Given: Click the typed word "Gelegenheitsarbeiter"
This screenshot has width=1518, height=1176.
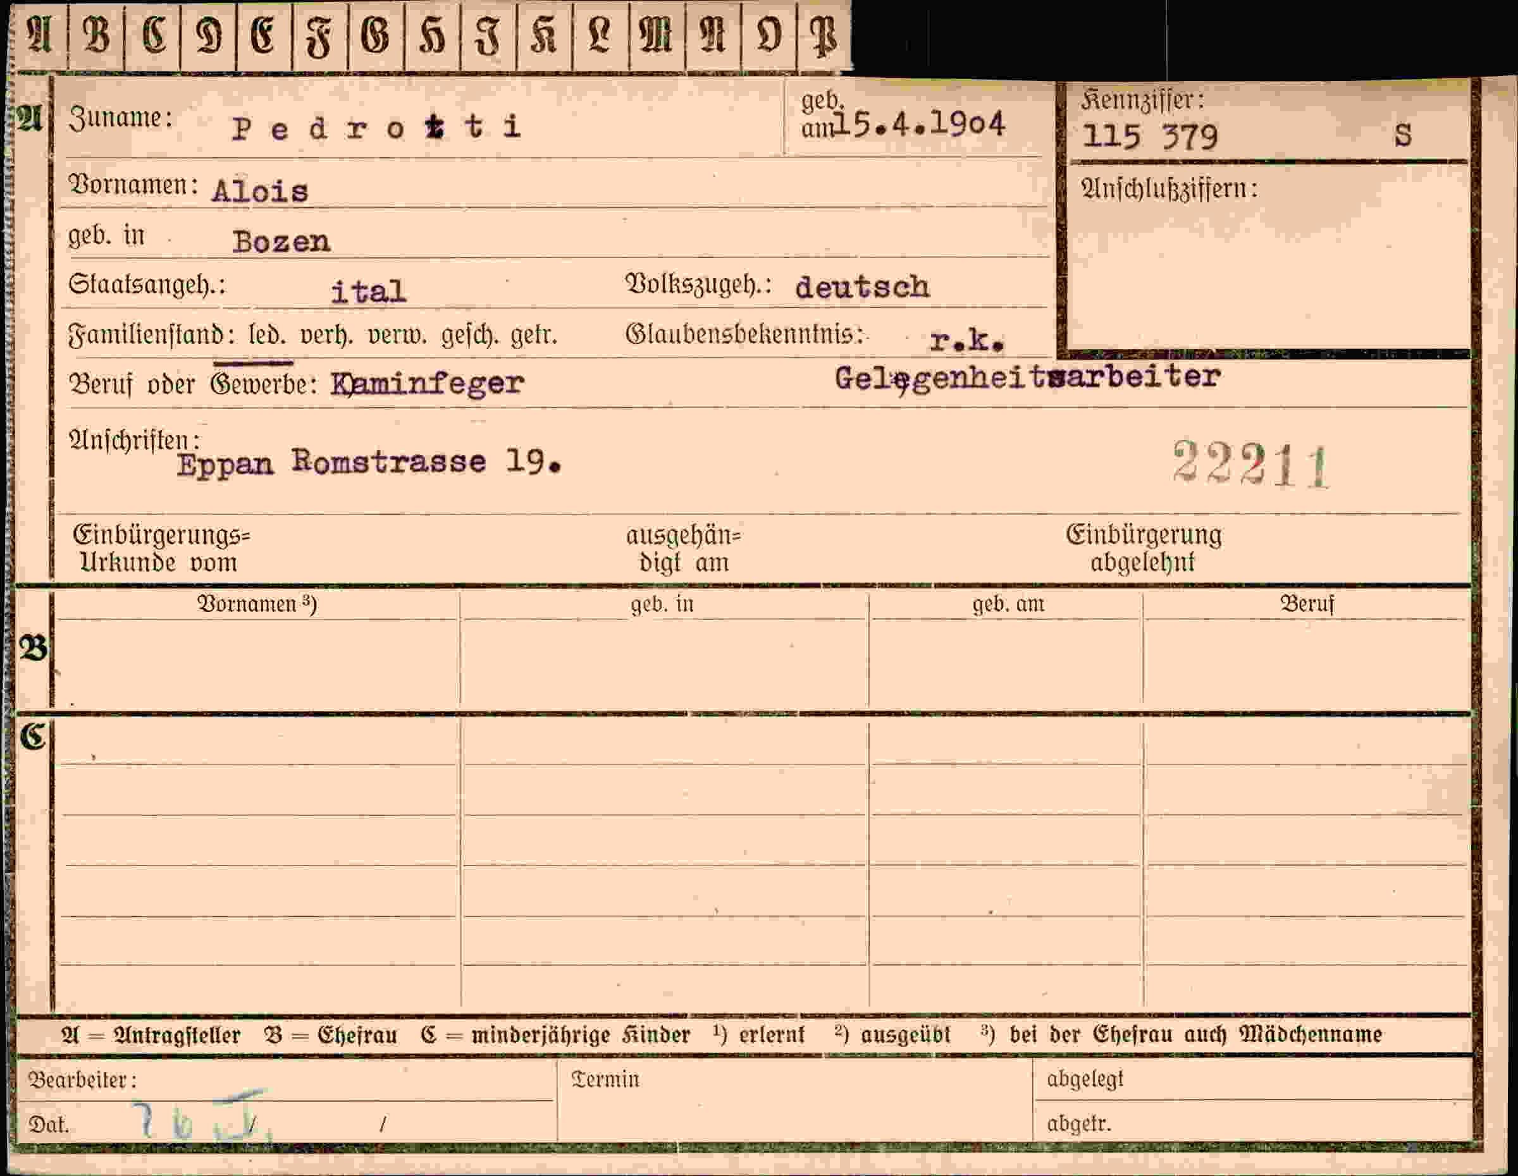Looking at the screenshot, I should [1027, 378].
